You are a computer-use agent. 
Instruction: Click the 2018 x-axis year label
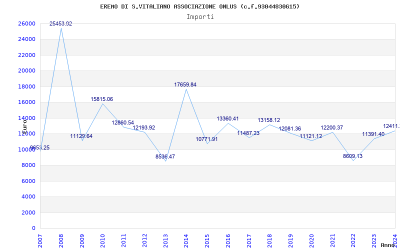(x=270, y=241)
